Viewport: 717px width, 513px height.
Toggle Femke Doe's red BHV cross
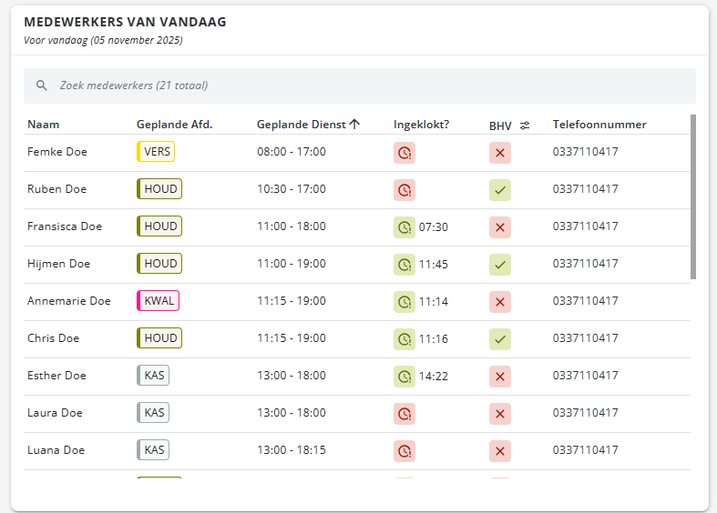(499, 153)
